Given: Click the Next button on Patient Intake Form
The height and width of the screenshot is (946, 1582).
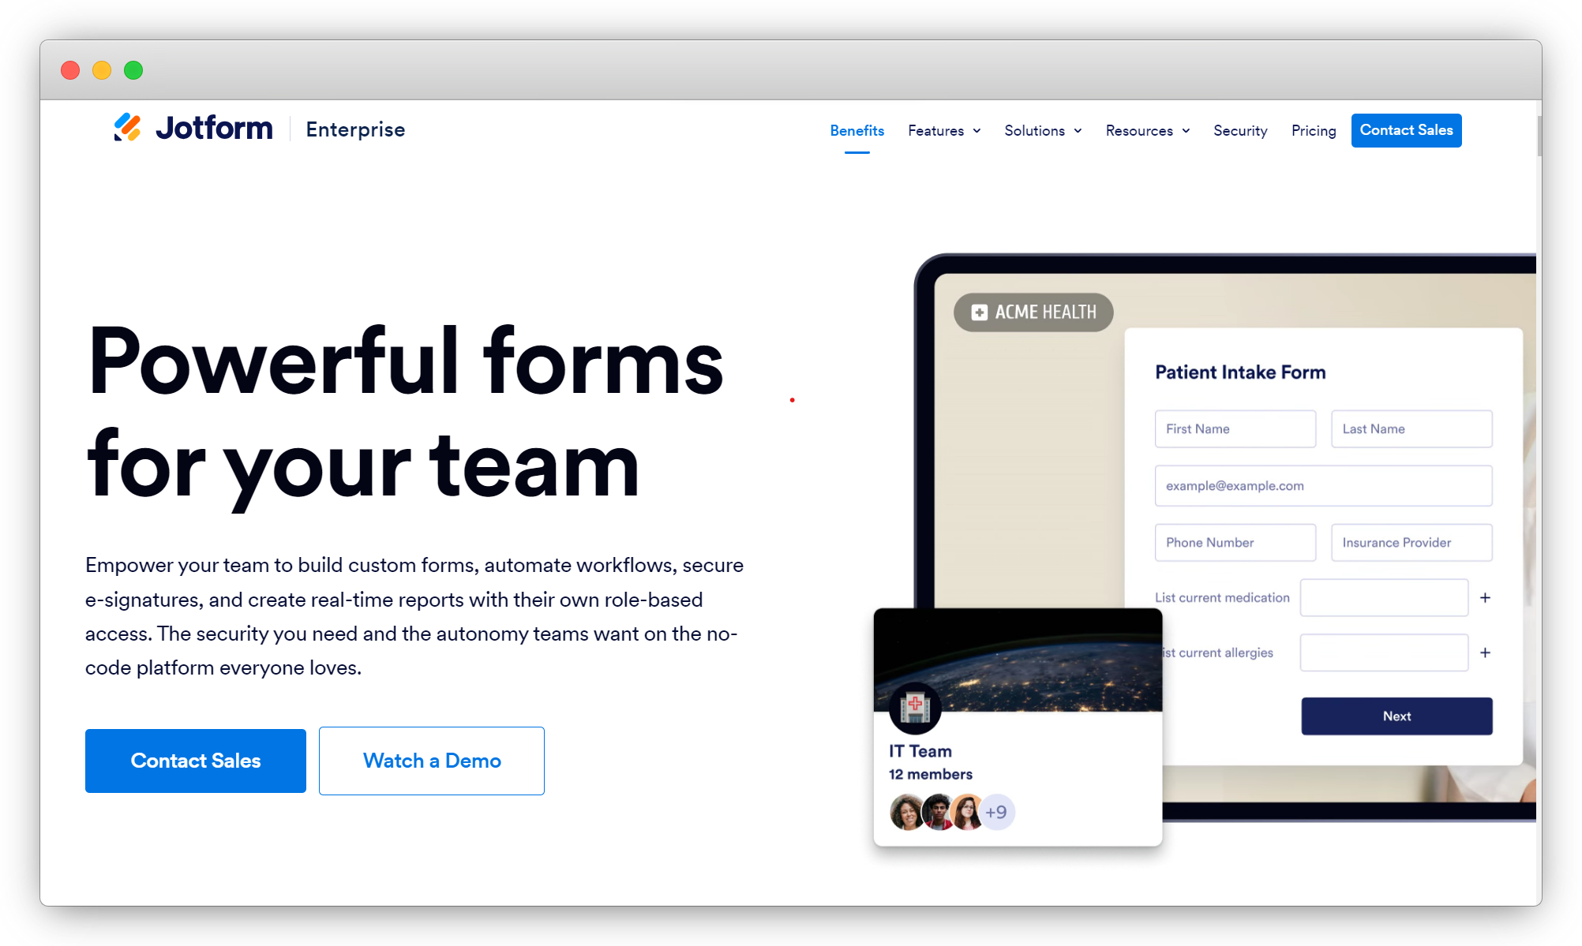Looking at the screenshot, I should click(x=1397, y=716).
